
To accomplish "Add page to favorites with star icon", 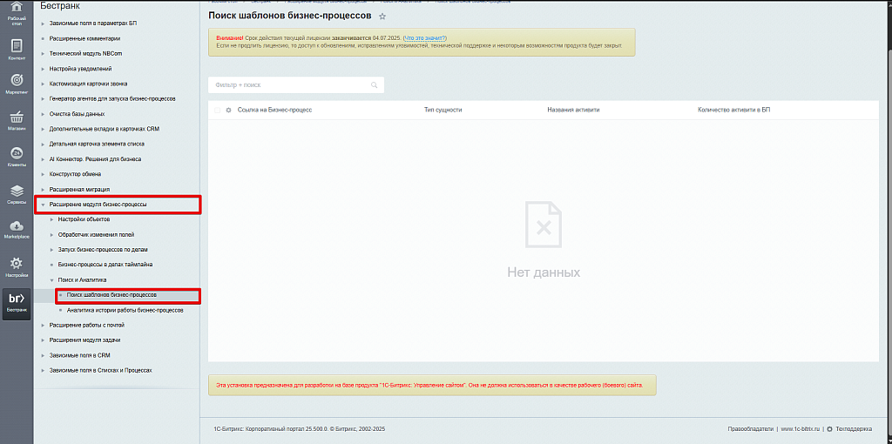I will click(382, 17).
